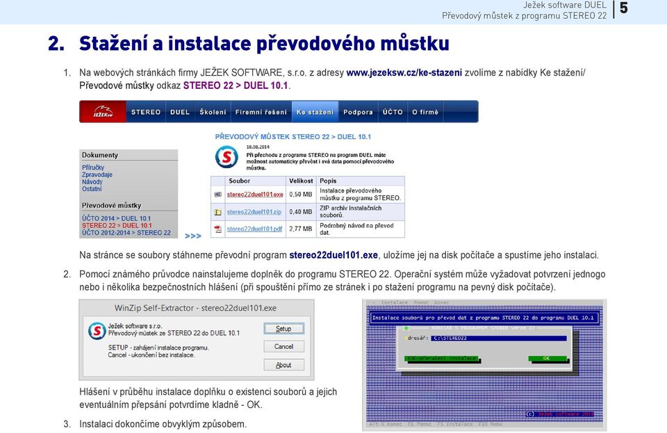Click the About button in WinZip Self-Extractor
The image size is (667, 433).
[x=283, y=365]
